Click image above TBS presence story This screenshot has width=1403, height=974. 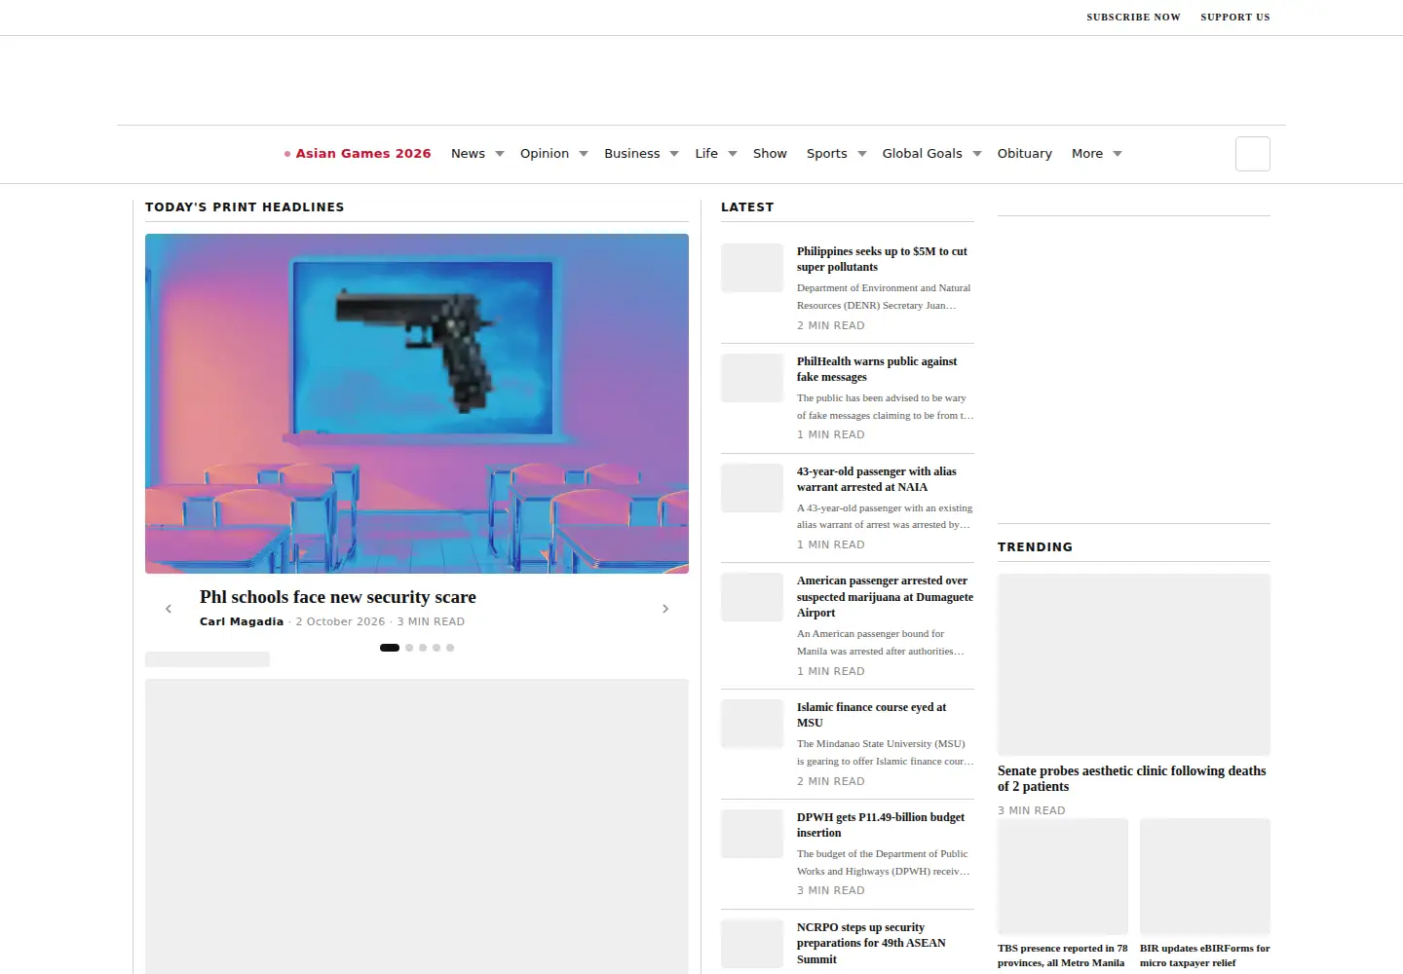[1063, 877]
